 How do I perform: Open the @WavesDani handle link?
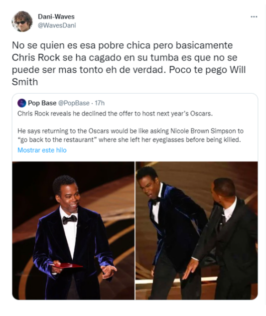coord(57,25)
